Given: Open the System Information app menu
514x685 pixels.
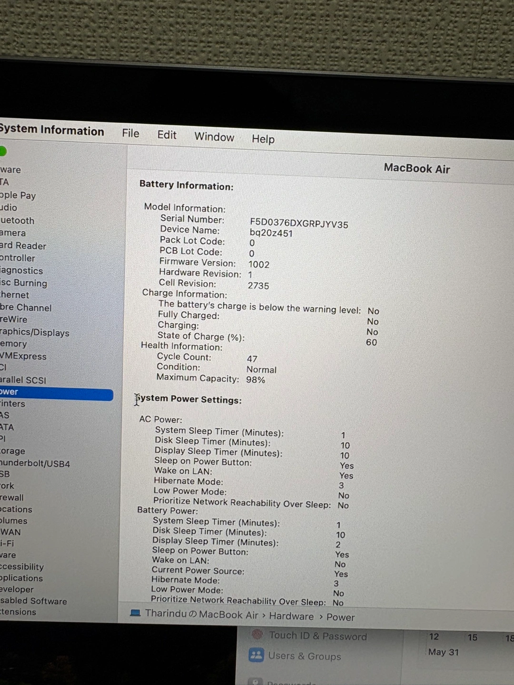Looking at the screenshot, I should (x=52, y=130).
